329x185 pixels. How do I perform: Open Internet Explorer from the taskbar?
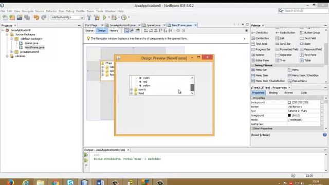(26, 182)
